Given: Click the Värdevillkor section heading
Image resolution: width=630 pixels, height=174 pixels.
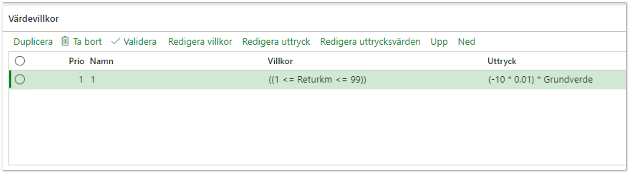Looking at the screenshot, I should (x=33, y=19).
